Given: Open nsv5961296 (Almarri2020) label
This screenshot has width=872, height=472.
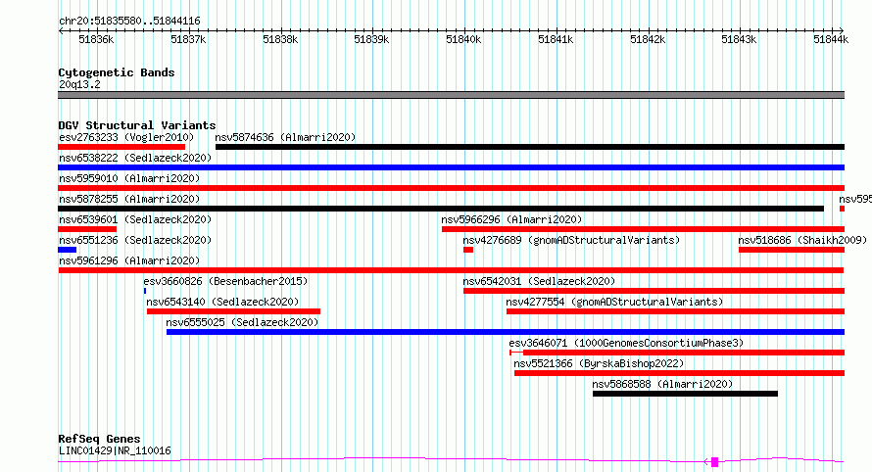Looking at the screenshot, I should pyautogui.click(x=129, y=260).
